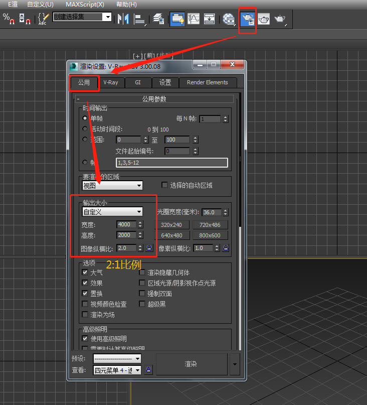Toggle the 大气 checkbox
Viewport: 367px width, 405px height.
pyautogui.click(x=85, y=272)
